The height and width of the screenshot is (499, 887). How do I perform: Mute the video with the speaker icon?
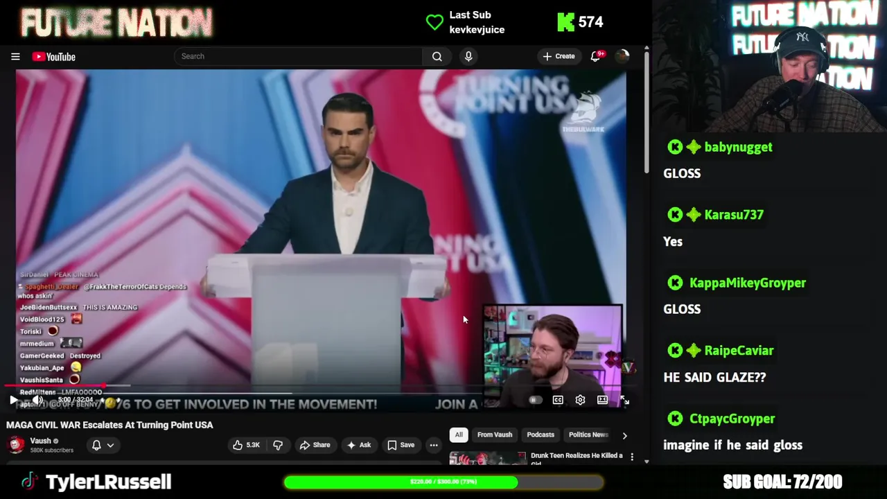point(38,400)
